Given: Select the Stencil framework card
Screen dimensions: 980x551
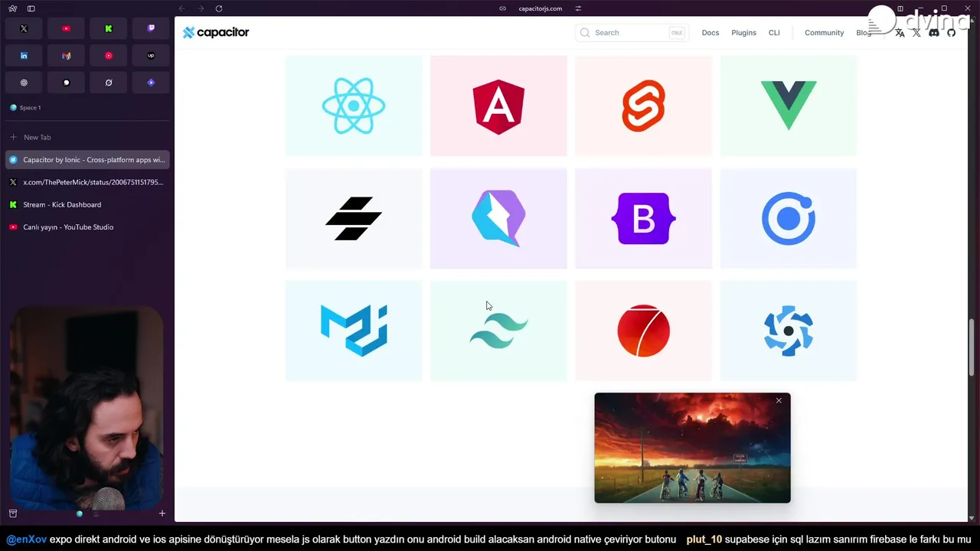Looking at the screenshot, I should (354, 219).
